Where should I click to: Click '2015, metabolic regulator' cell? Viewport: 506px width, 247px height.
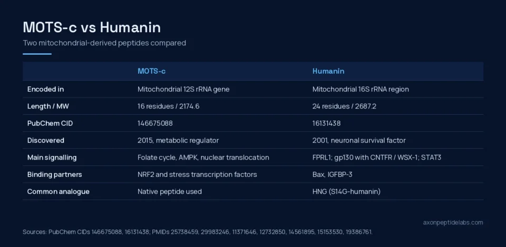click(178, 141)
